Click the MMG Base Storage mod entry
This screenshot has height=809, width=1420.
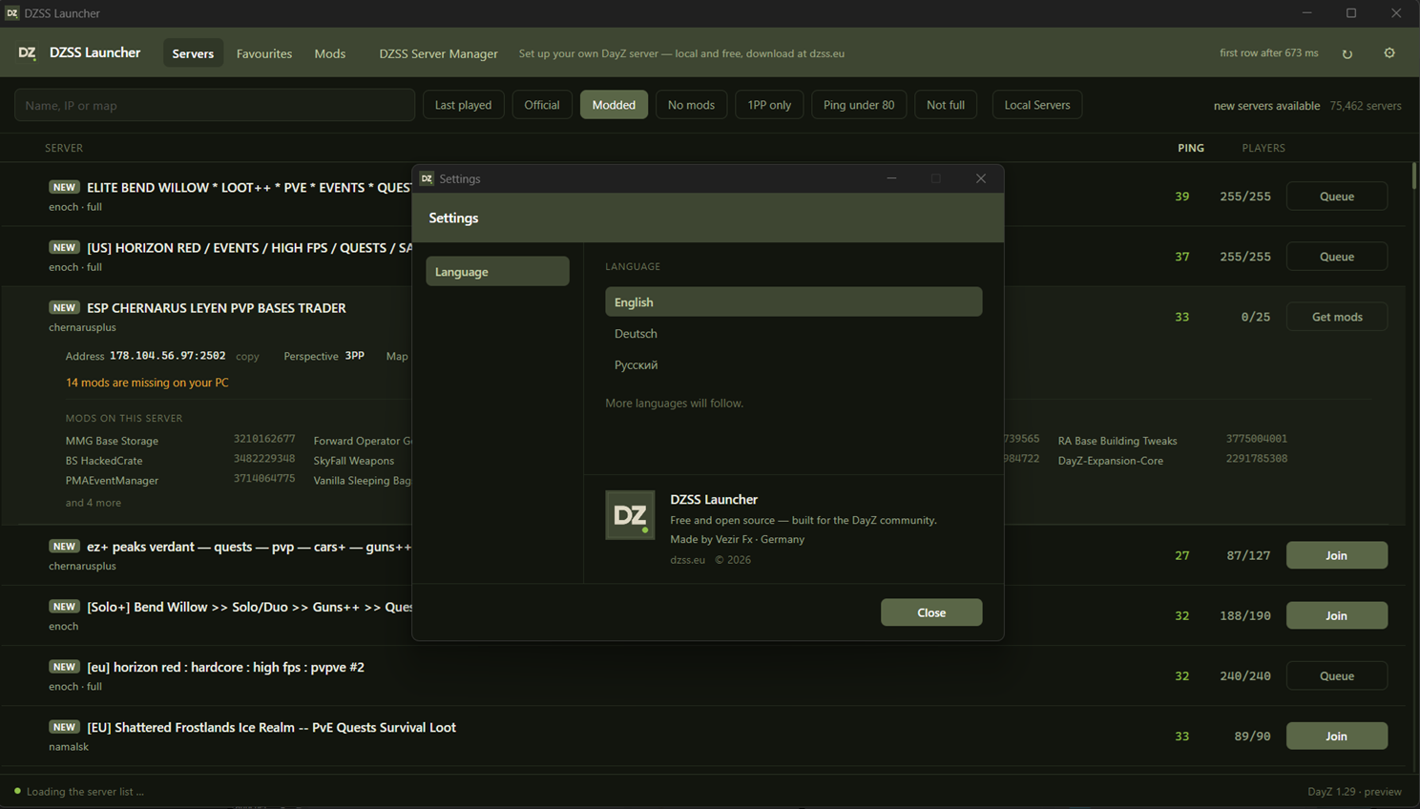click(x=112, y=441)
